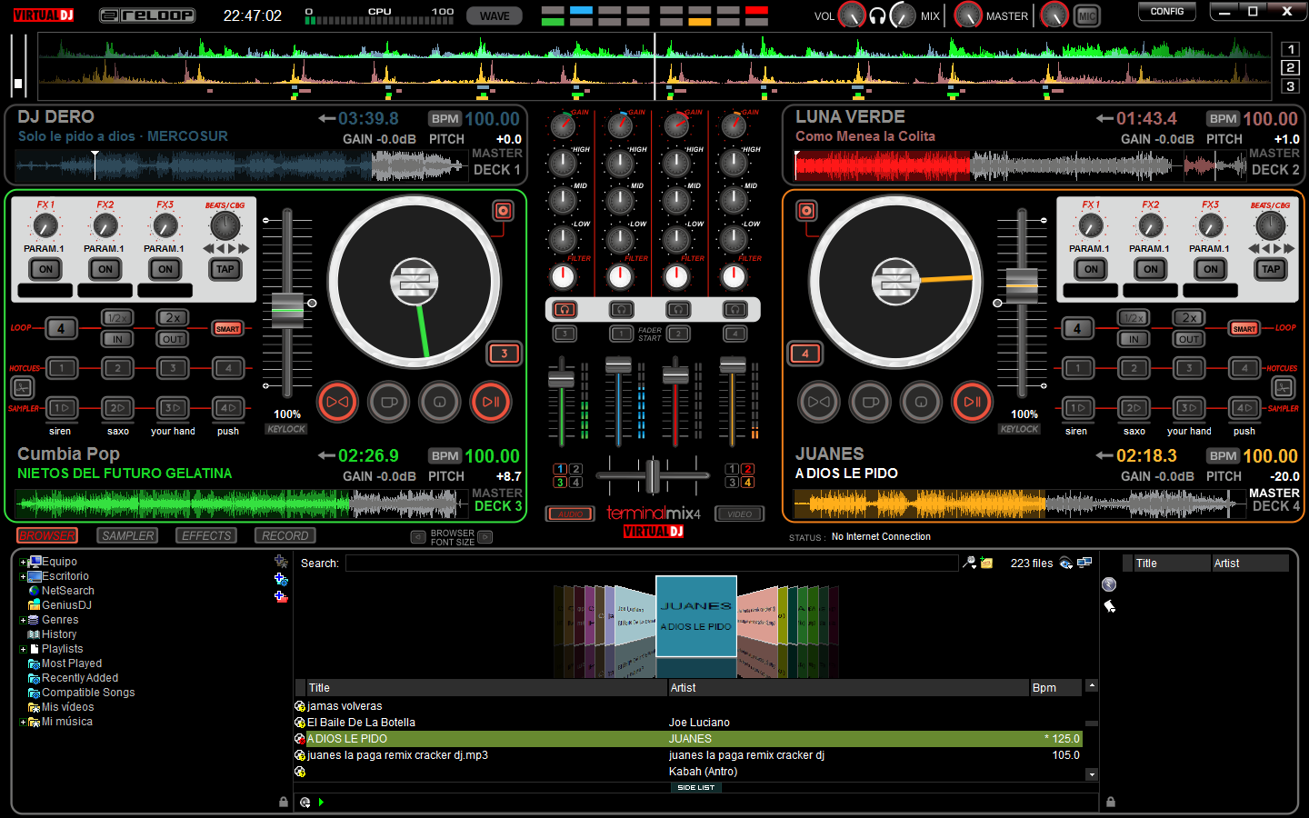This screenshot has height=818, width=1309.
Task: Switch to the RECORD tab
Action: pyautogui.click(x=285, y=536)
